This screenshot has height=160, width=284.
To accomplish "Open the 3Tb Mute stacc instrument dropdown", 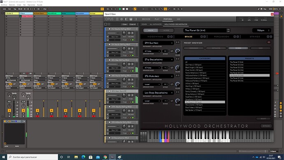I will click(158, 76).
